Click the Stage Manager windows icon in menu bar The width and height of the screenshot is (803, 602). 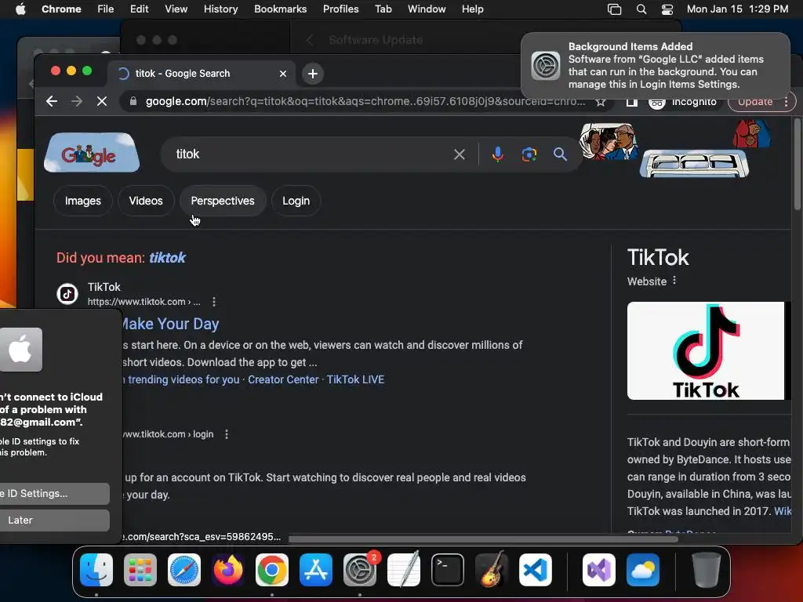[614, 9]
